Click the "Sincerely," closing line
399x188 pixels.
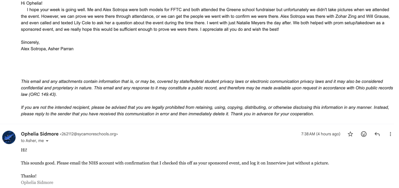pyautogui.click(x=30, y=42)
